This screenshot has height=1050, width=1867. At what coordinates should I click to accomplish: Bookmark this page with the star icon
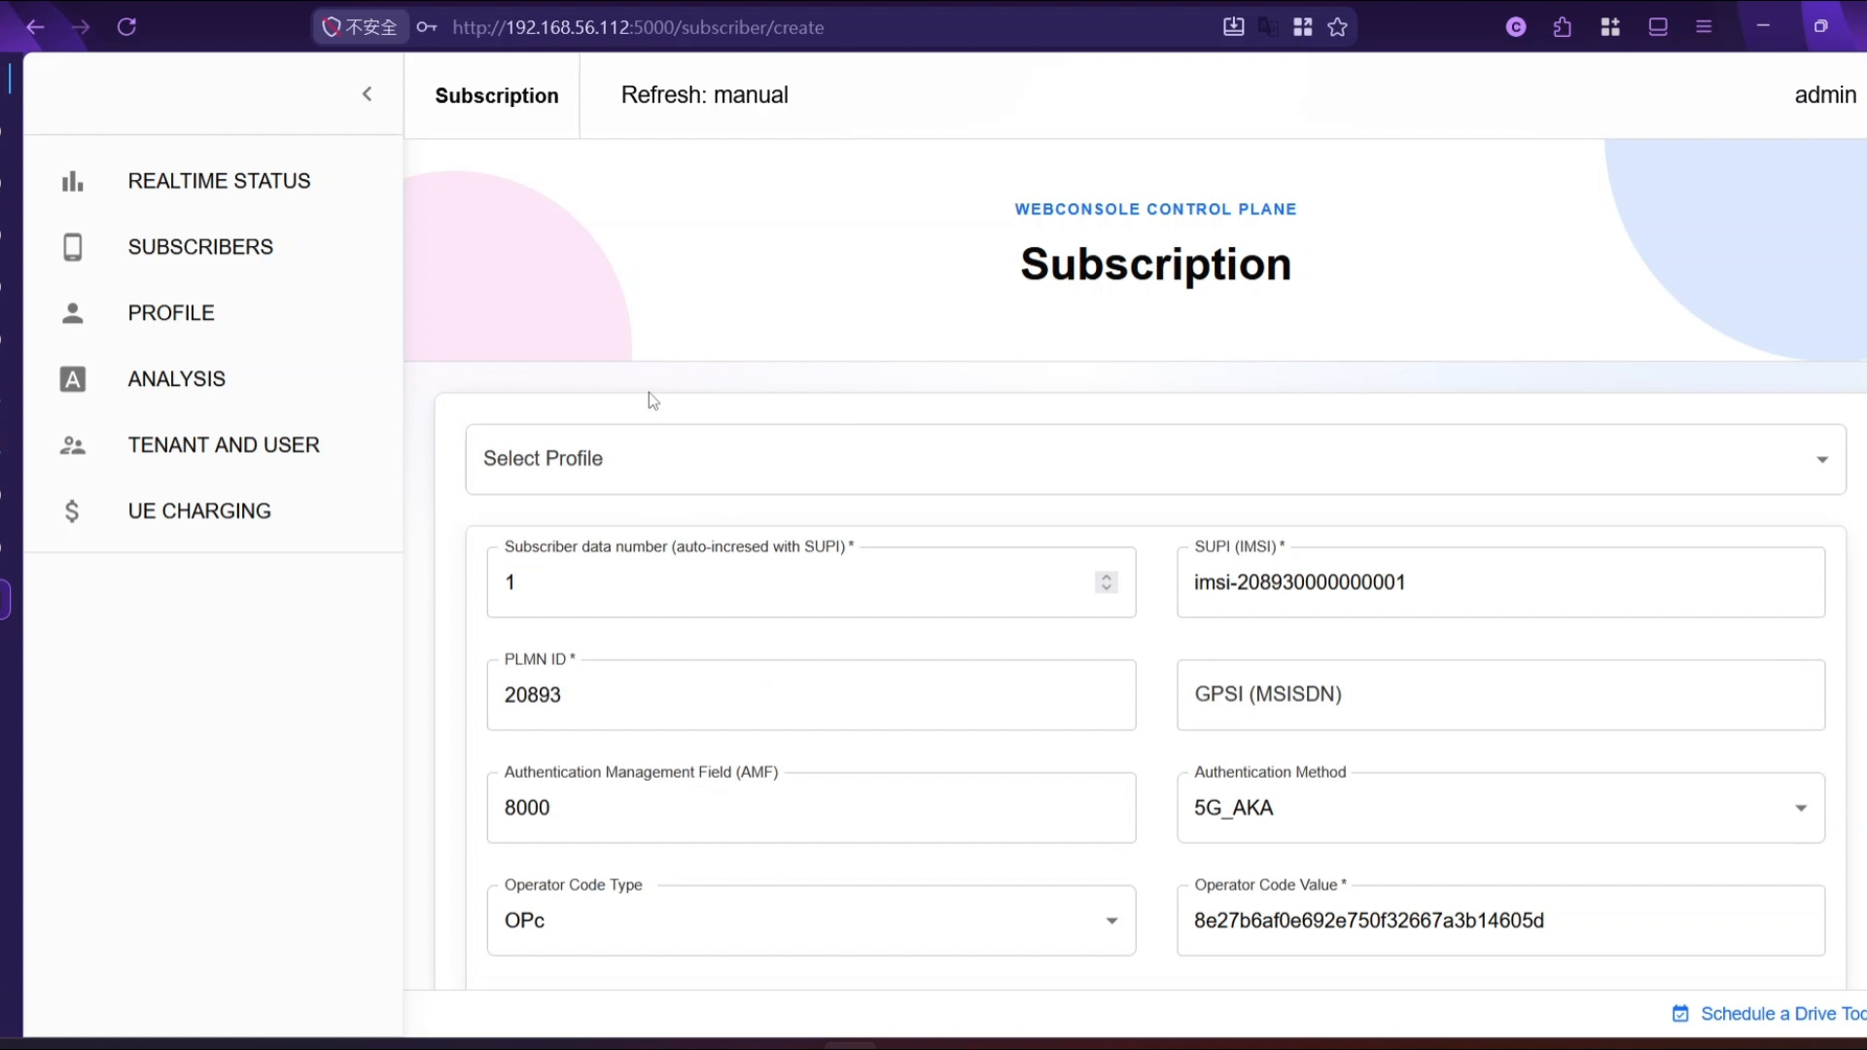[1338, 27]
